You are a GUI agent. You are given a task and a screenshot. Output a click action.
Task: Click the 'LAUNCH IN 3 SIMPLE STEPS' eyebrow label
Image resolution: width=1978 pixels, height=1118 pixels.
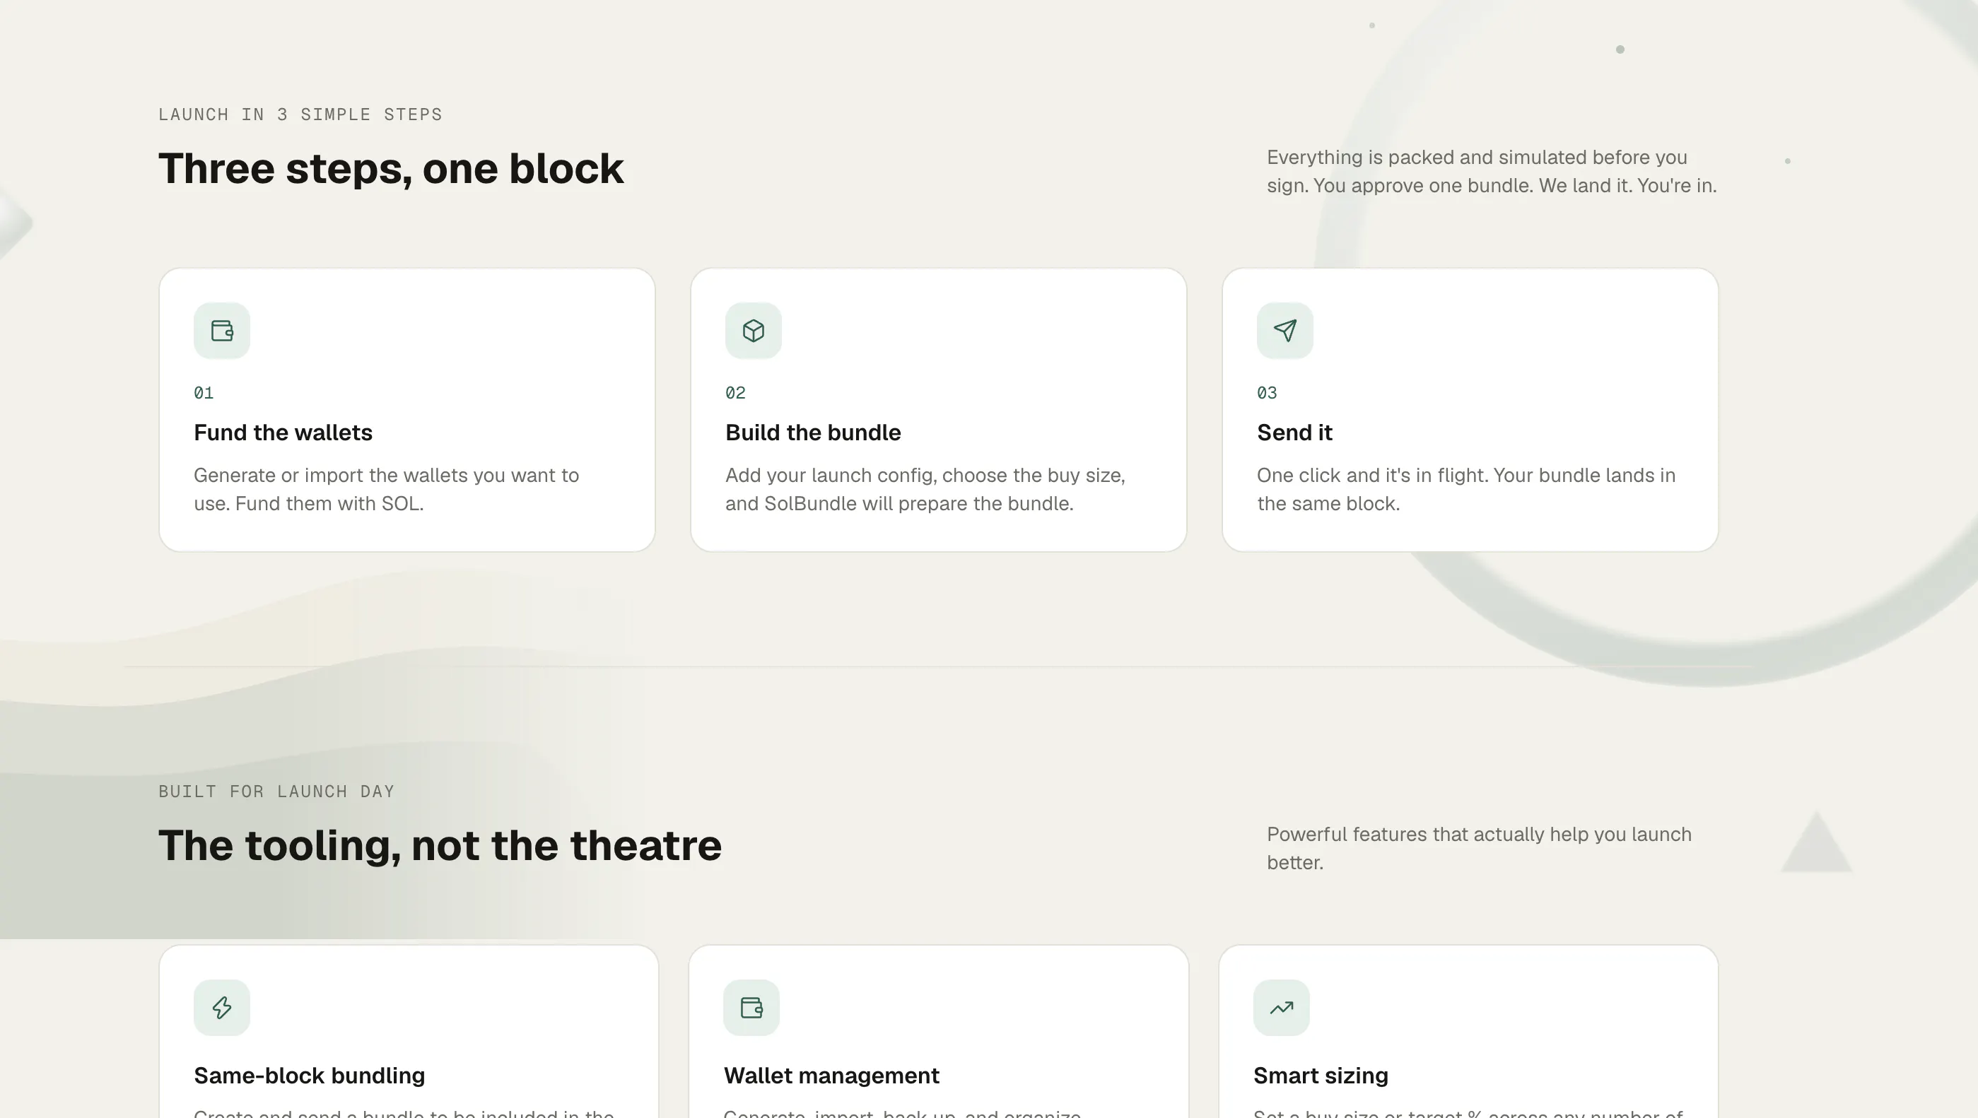click(300, 114)
